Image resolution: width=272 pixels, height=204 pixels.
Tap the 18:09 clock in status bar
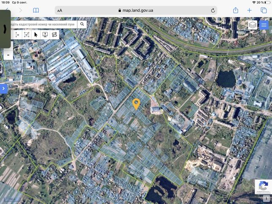coord(5,3)
